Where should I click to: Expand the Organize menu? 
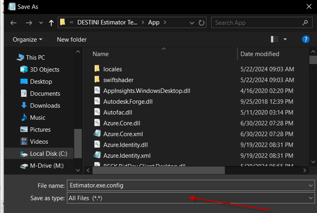coord(27,39)
